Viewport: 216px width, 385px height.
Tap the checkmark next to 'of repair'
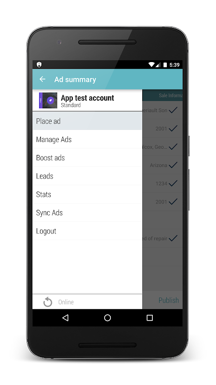point(173,238)
